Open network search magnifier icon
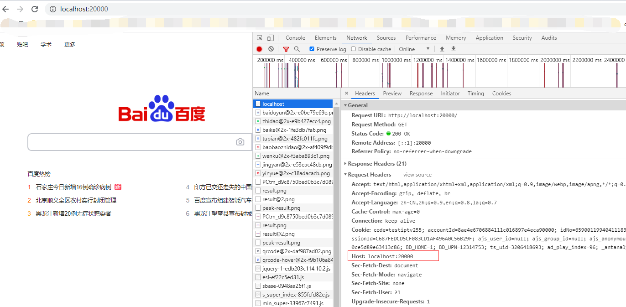The width and height of the screenshot is (626, 307). (297, 49)
